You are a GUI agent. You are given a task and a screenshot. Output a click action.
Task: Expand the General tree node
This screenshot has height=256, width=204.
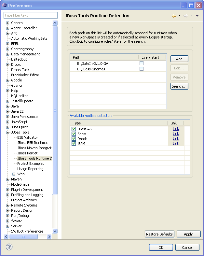pos(7,23)
